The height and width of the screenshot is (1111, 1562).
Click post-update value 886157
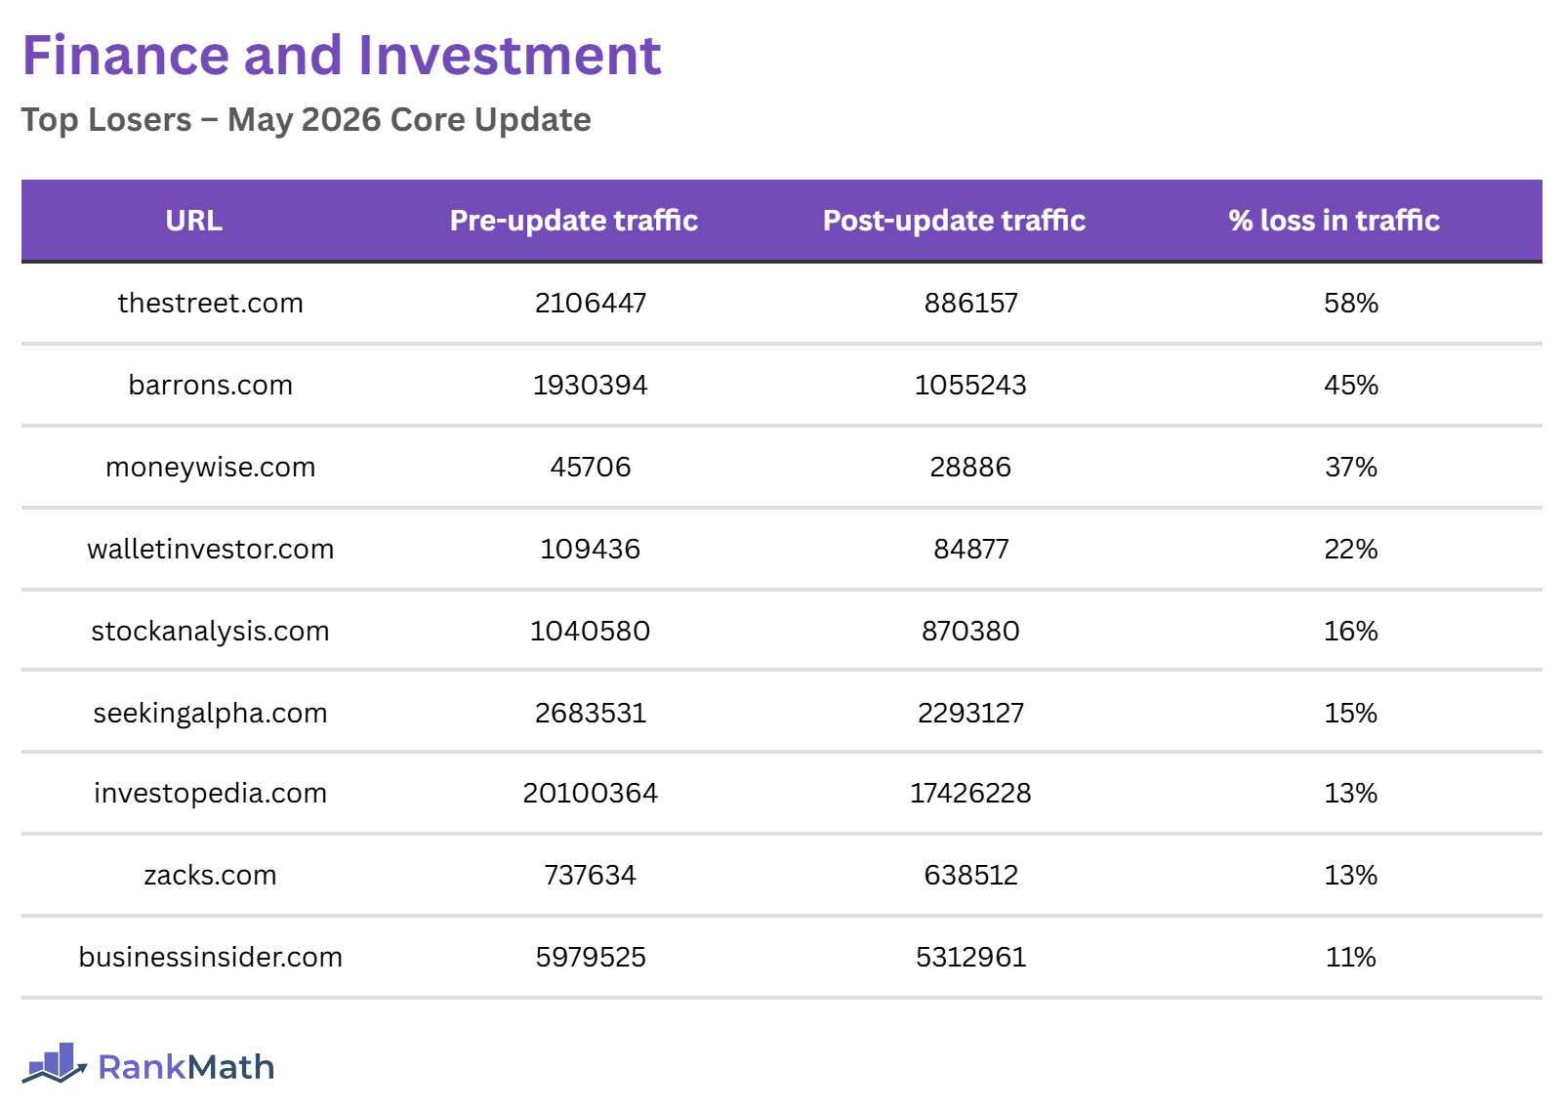(x=971, y=303)
